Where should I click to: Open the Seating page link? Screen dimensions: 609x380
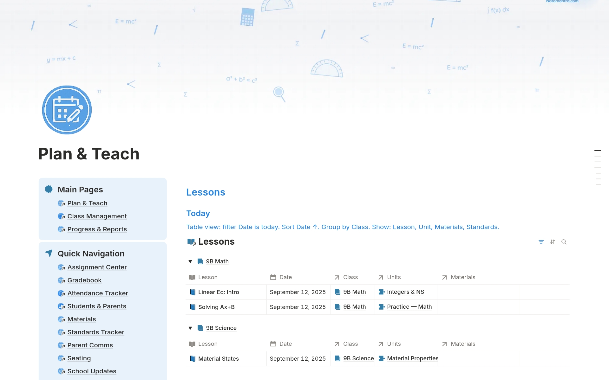click(79, 358)
